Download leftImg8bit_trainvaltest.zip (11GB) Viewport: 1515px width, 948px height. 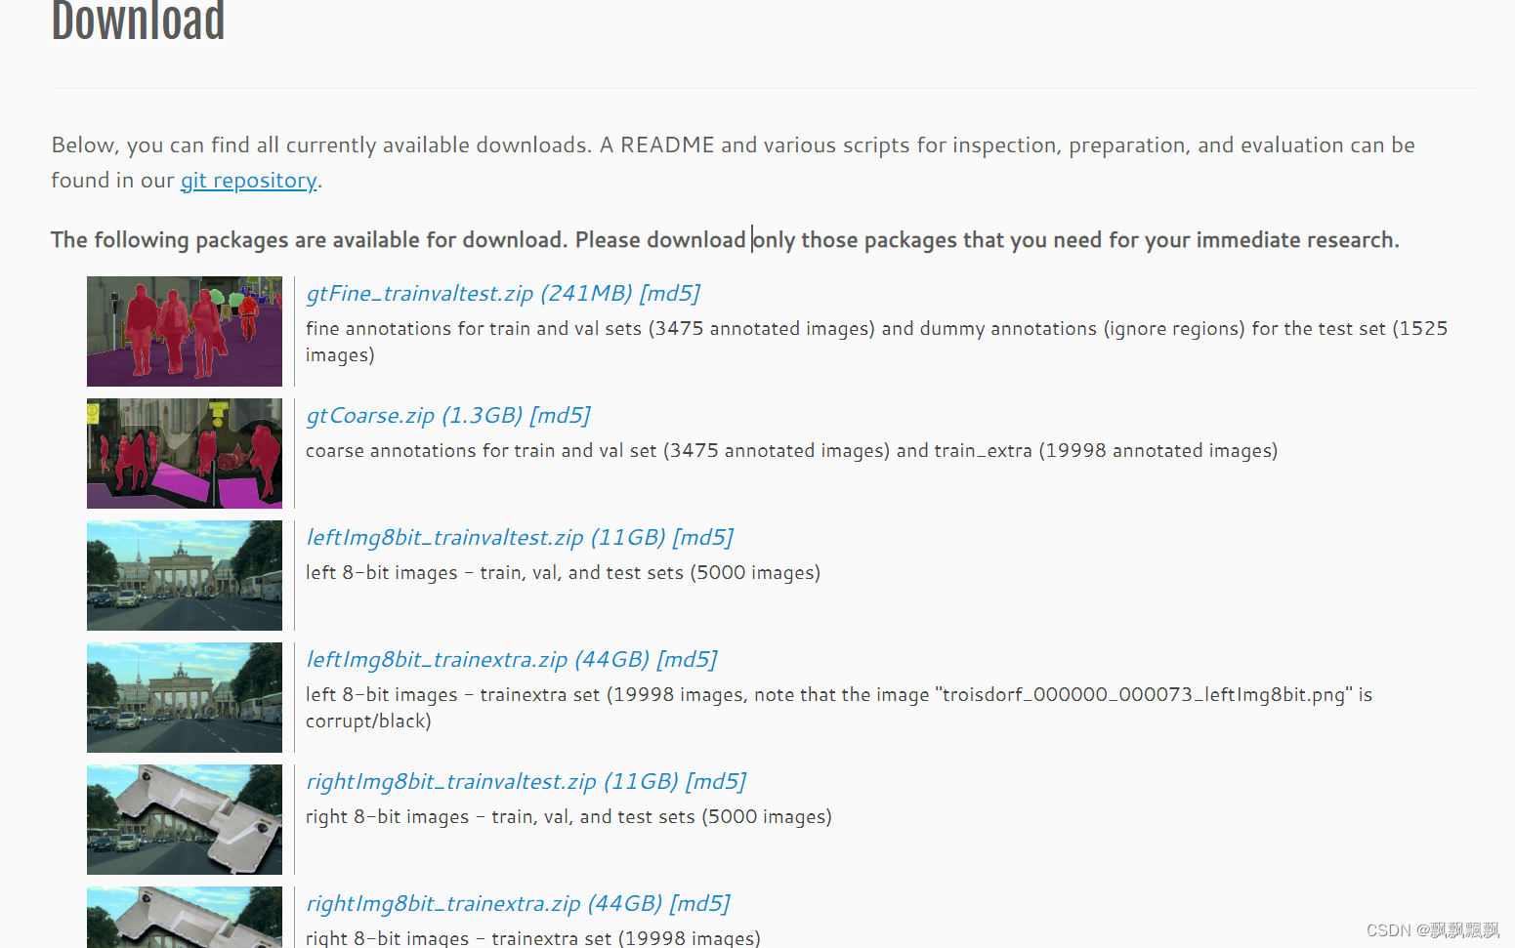(x=485, y=538)
